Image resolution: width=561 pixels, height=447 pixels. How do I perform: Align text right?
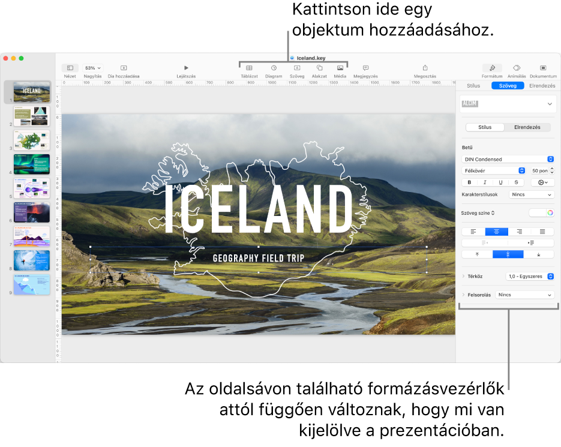tap(520, 232)
